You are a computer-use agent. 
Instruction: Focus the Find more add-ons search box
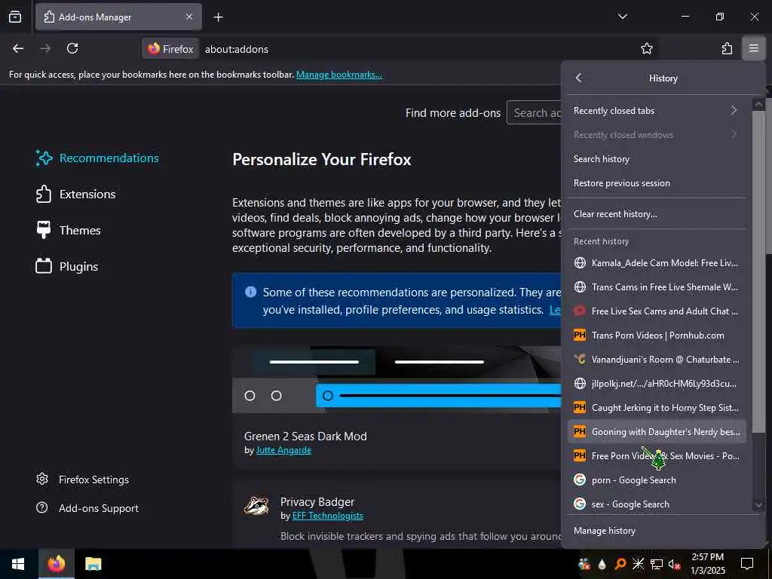point(535,113)
